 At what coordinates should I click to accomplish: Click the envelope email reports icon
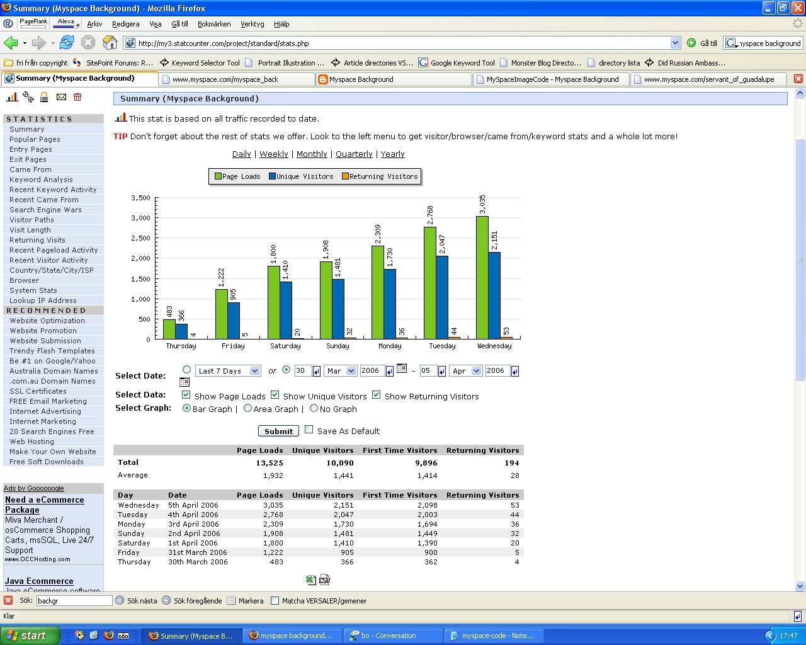61,97
